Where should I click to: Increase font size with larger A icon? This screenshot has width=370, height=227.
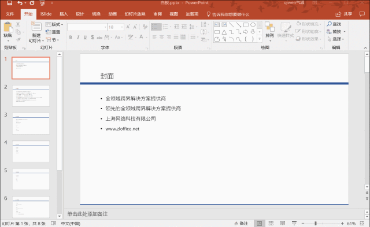[128, 27]
